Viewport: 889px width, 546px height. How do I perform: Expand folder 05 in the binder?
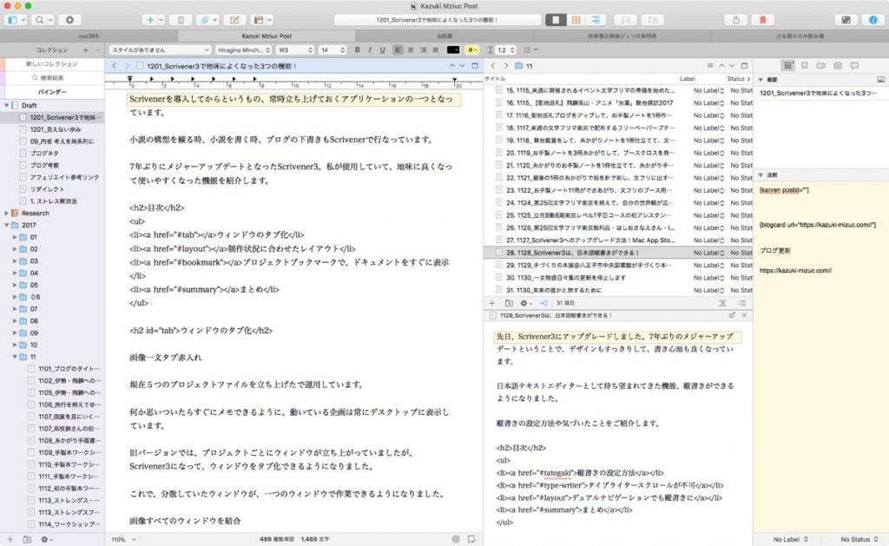[15, 286]
